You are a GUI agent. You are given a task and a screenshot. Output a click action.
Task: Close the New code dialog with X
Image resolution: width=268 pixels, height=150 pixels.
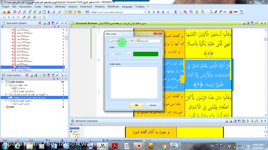[x=158, y=33]
